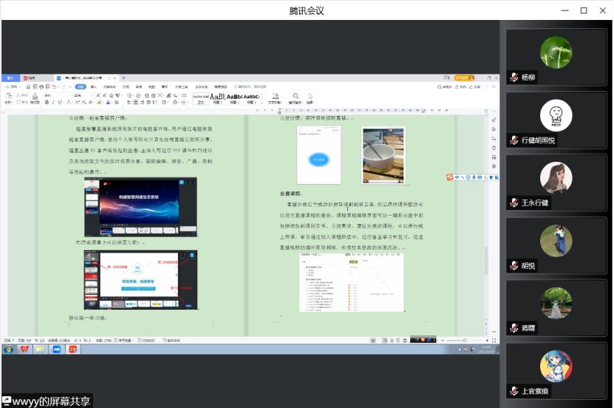Select the 插入 ribbon tab
This screenshot has width=614, height=408.
point(93,86)
